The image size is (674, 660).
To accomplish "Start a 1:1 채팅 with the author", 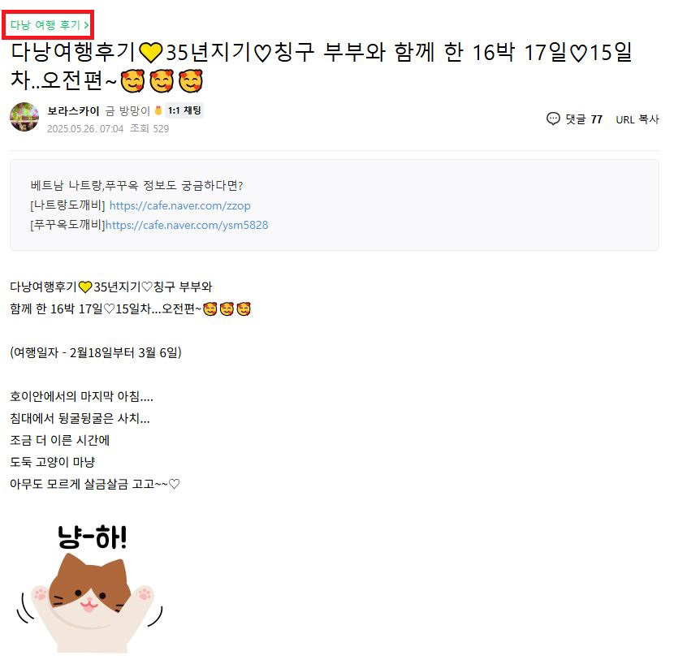I will [184, 111].
